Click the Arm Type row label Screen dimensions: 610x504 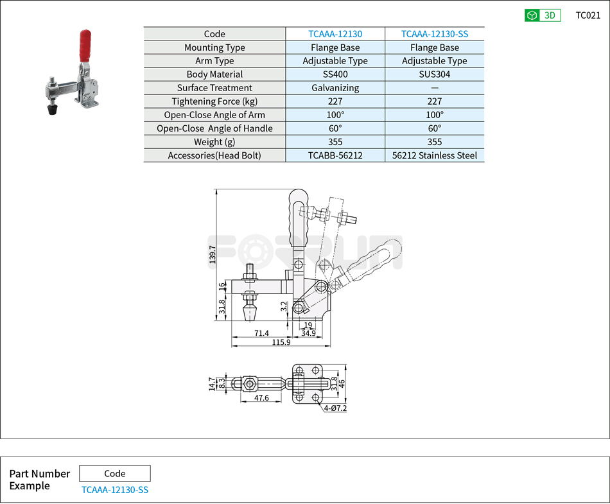click(x=215, y=61)
